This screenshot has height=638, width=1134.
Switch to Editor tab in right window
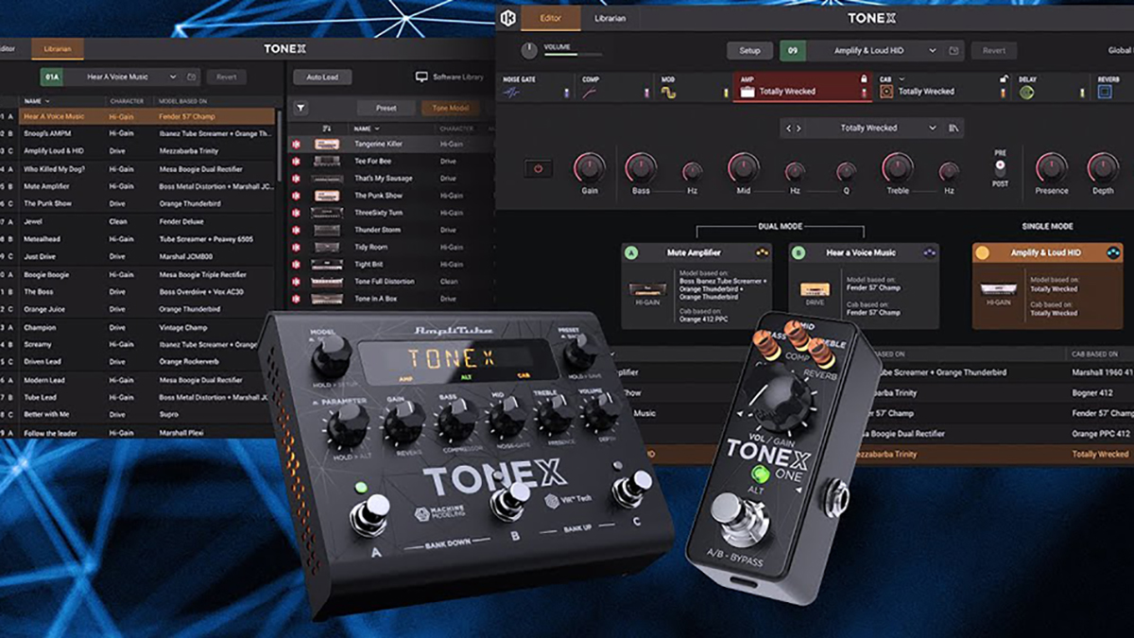pos(550,18)
